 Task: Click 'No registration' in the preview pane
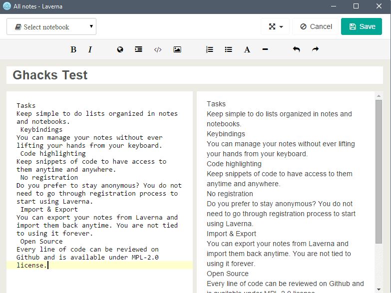[230, 194]
